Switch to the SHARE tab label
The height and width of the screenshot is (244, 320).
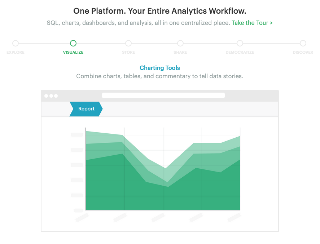180,52
